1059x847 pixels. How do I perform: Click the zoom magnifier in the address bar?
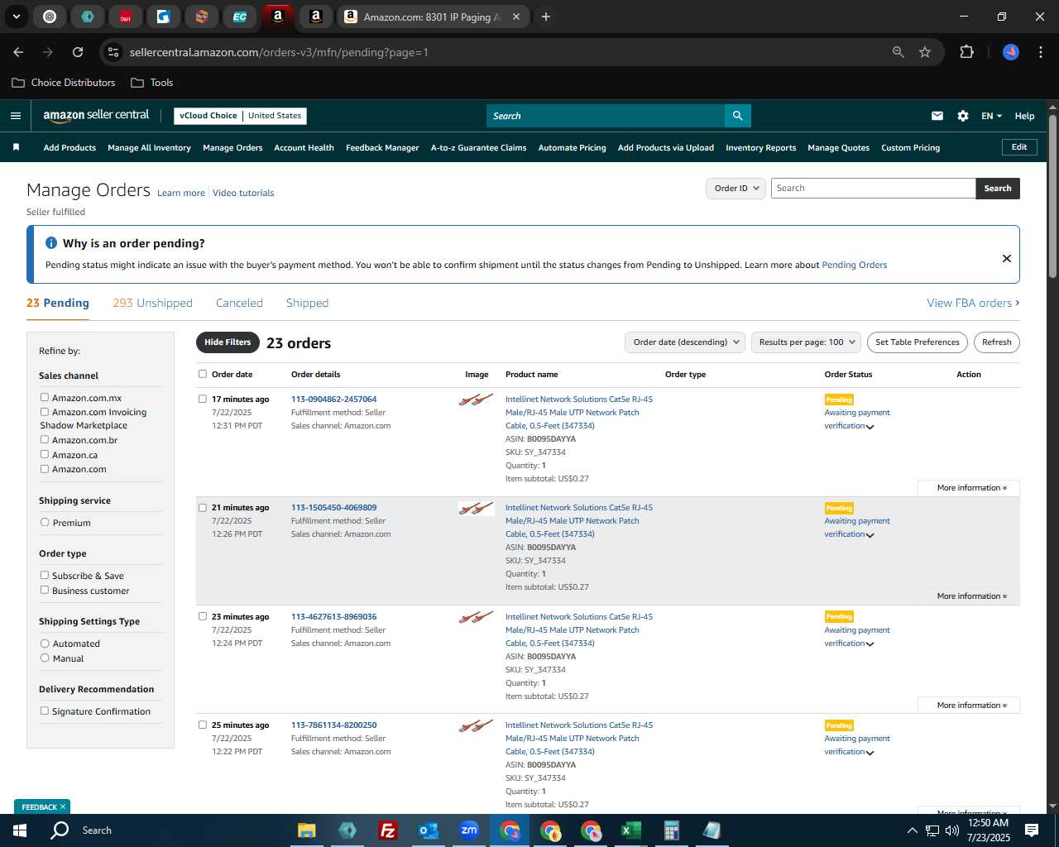pyautogui.click(x=898, y=52)
